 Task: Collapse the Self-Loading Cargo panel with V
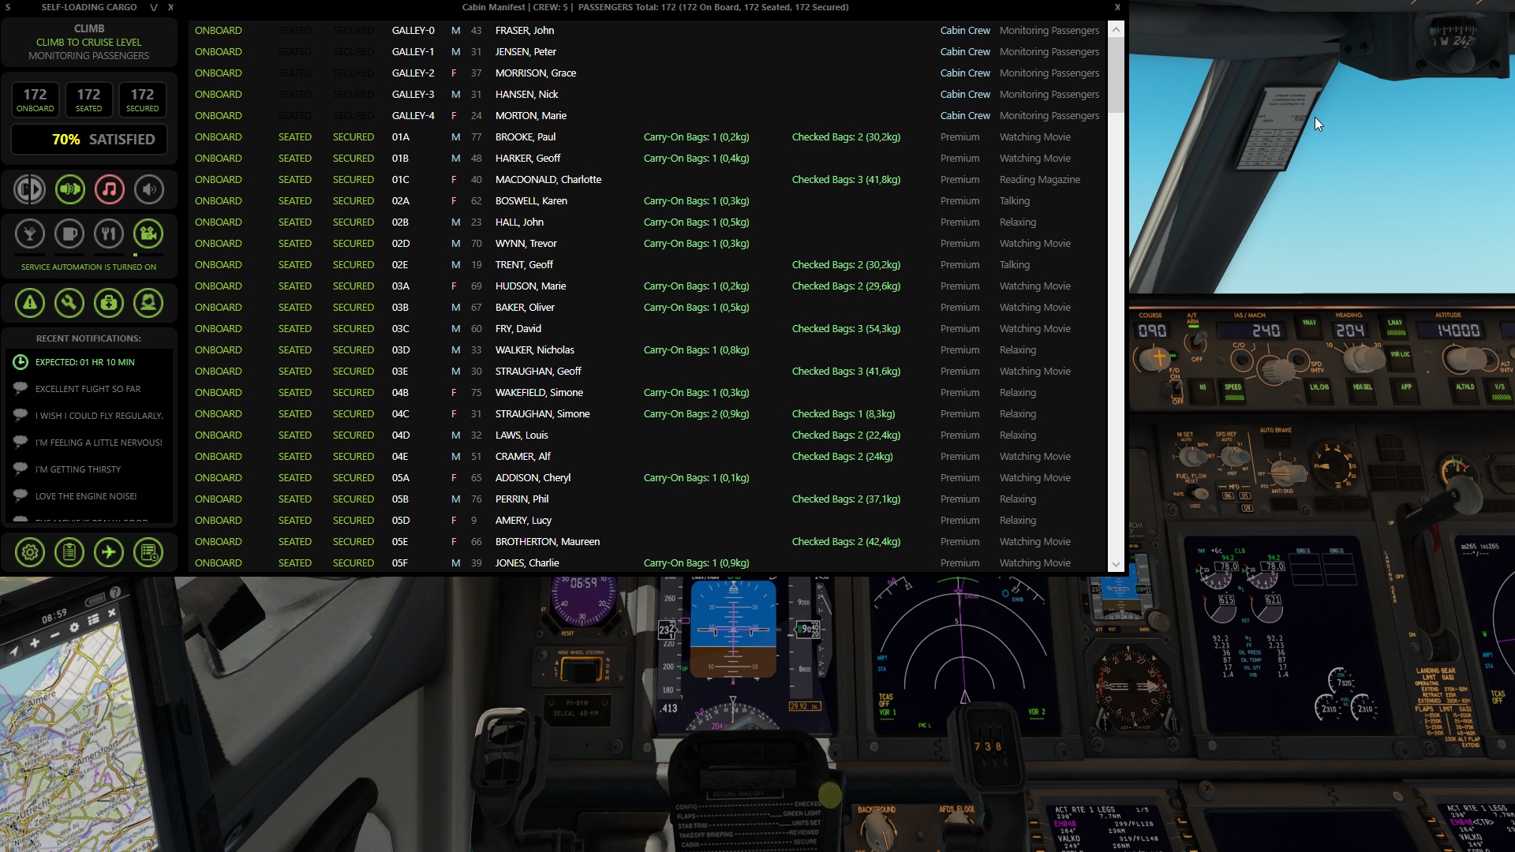pos(154,7)
